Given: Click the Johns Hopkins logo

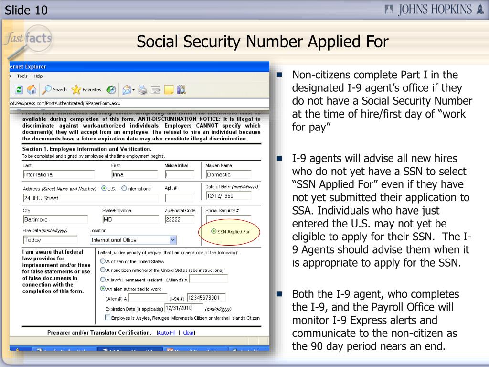Looking at the screenshot, I should pos(434,10).
